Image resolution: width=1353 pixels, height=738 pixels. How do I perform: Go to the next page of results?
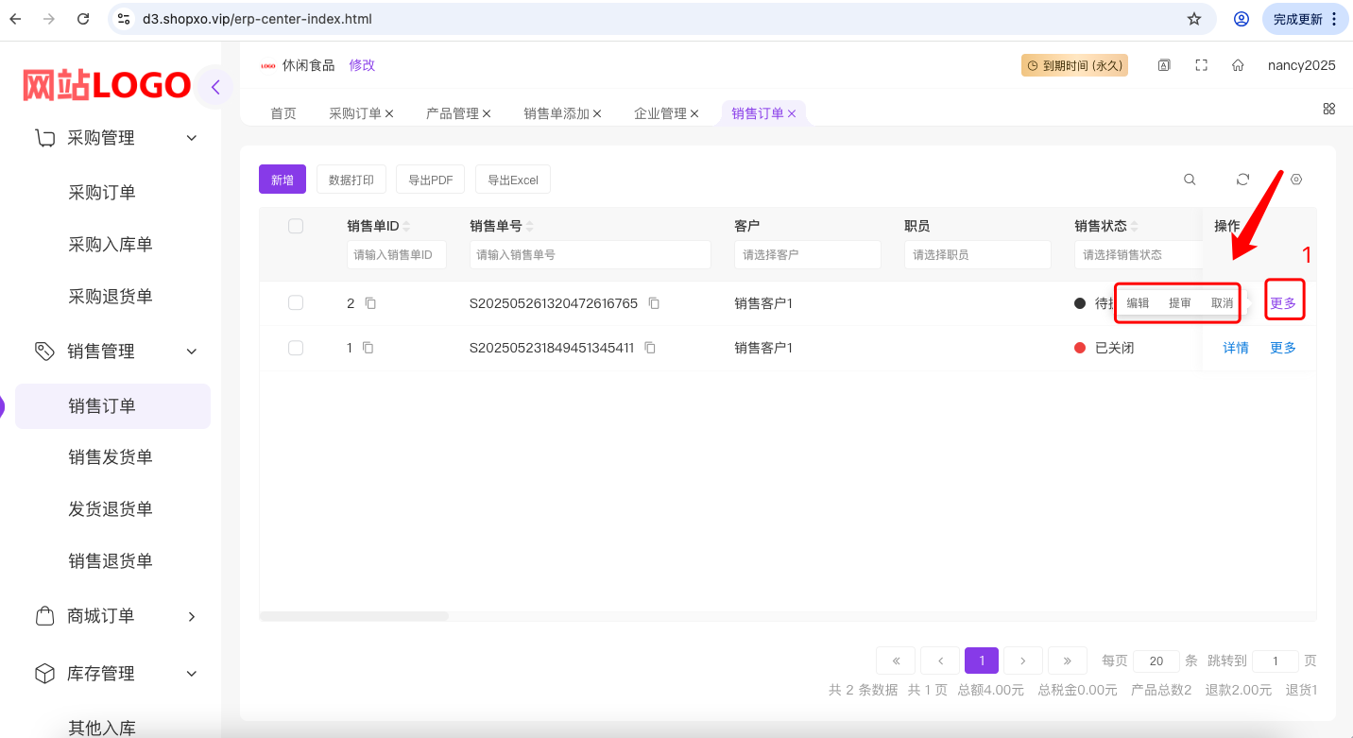point(1023,661)
